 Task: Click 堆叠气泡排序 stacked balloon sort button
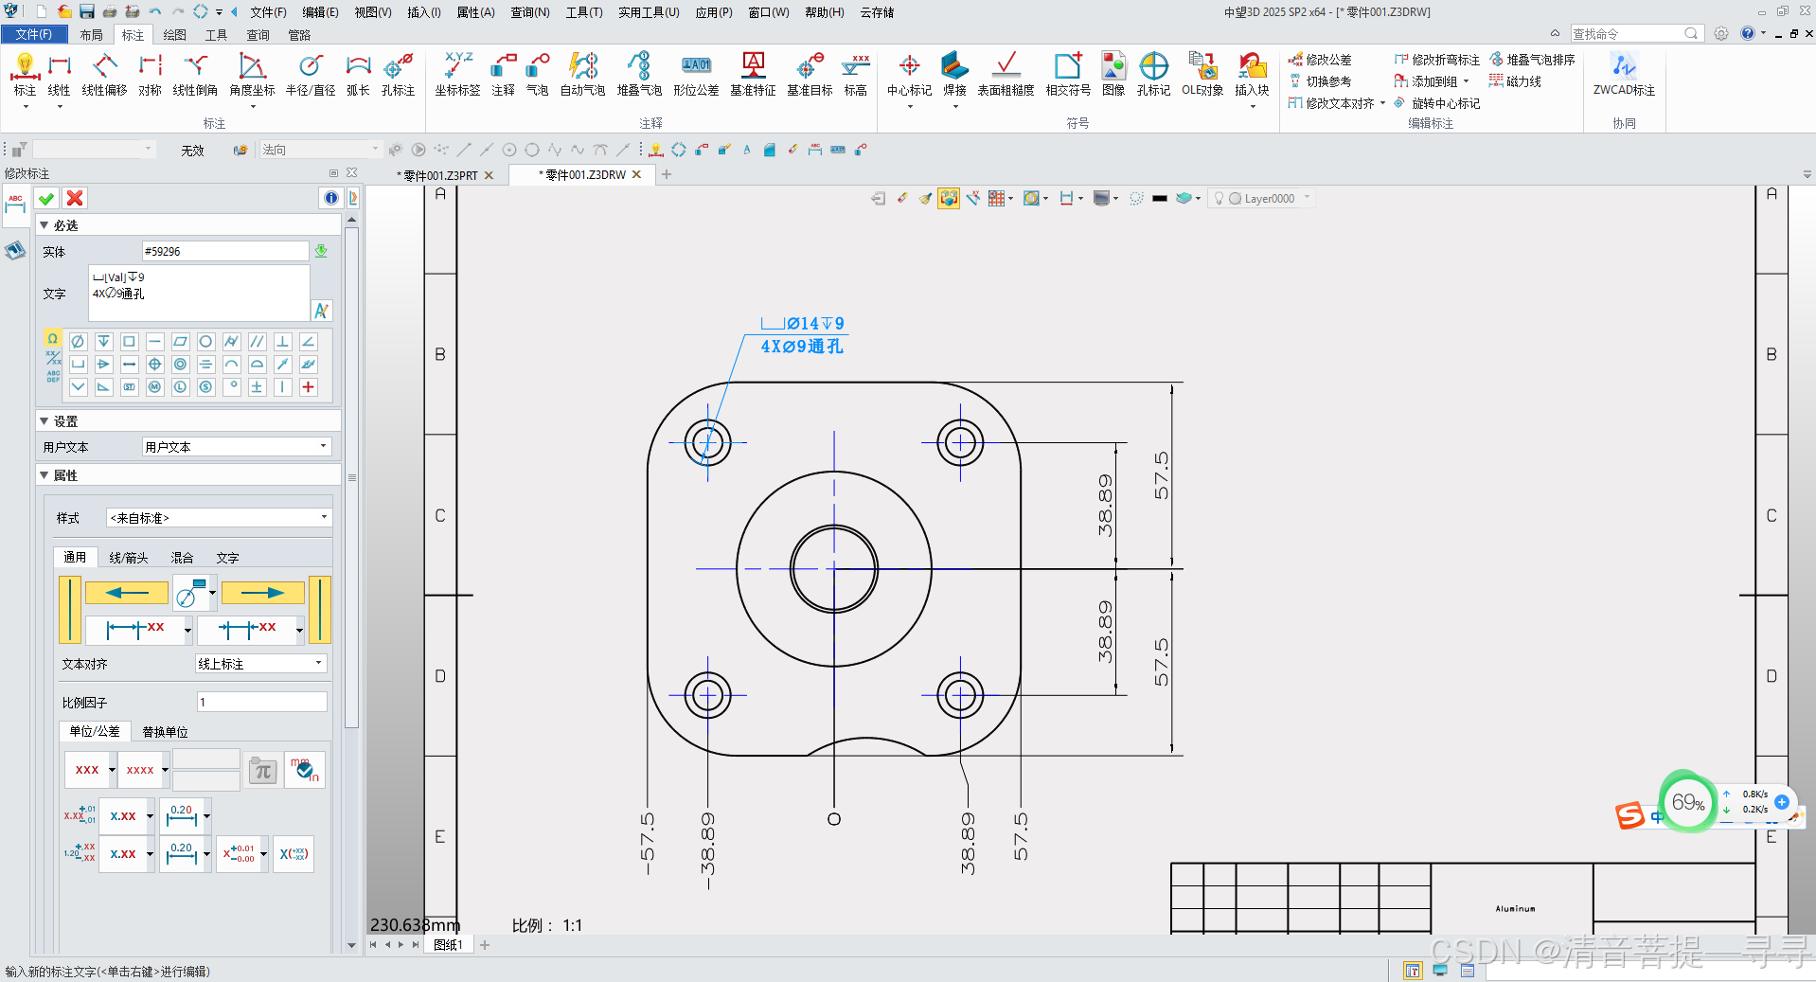1532,60
